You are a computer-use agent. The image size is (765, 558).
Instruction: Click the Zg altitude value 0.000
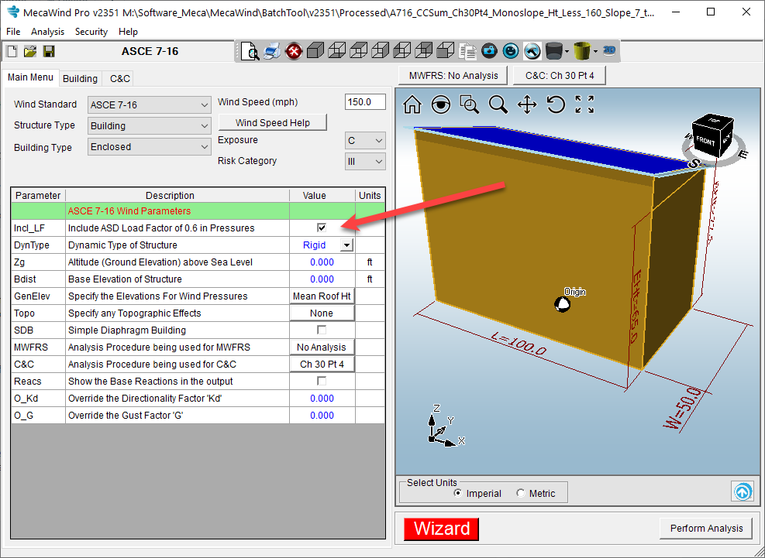point(322,262)
